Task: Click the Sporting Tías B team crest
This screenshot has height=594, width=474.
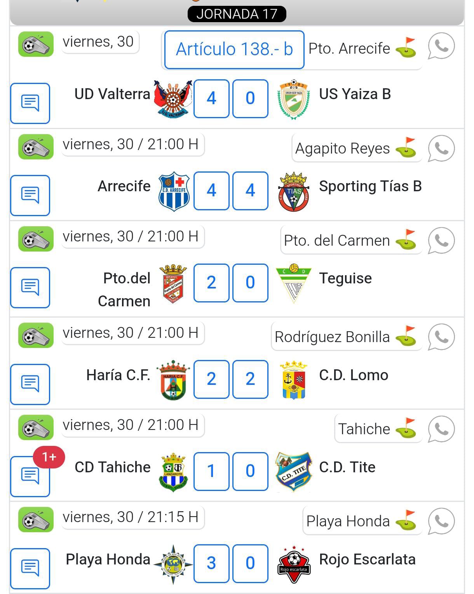Action: (294, 191)
